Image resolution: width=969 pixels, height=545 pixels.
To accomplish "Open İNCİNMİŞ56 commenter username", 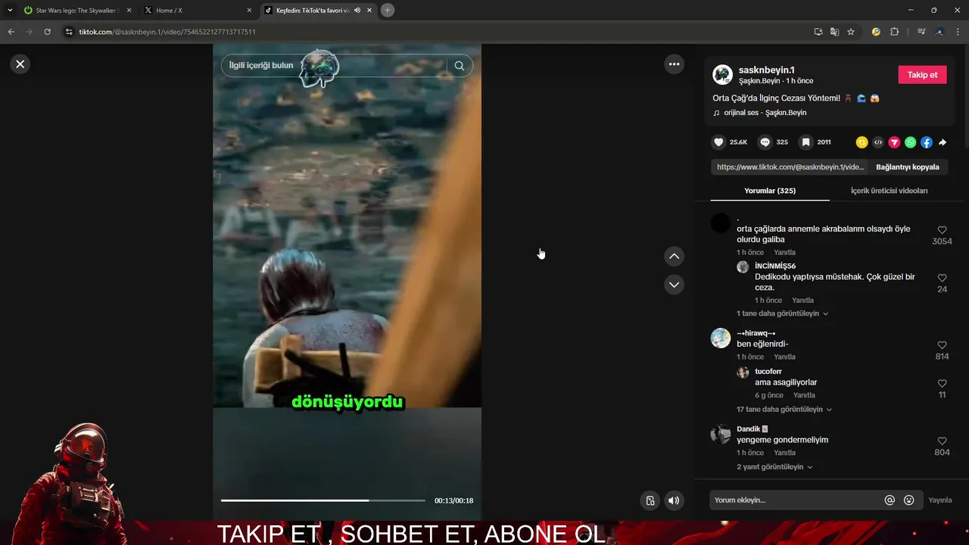I will pyautogui.click(x=775, y=266).
